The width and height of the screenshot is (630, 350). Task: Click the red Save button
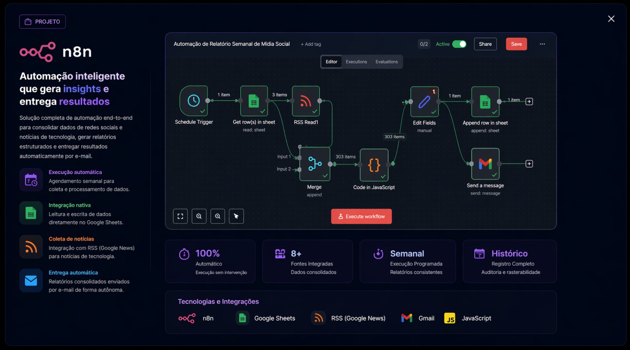pyautogui.click(x=516, y=44)
